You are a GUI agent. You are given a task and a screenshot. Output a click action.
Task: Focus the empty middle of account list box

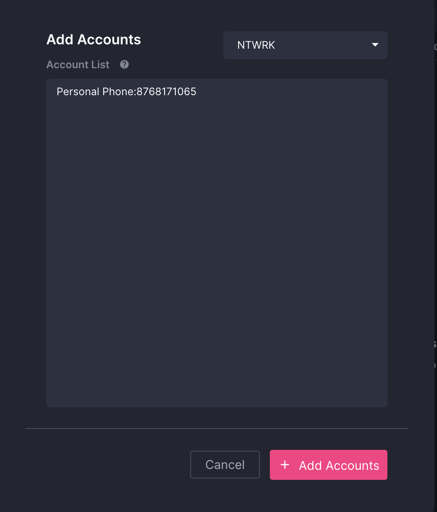coord(216,243)
